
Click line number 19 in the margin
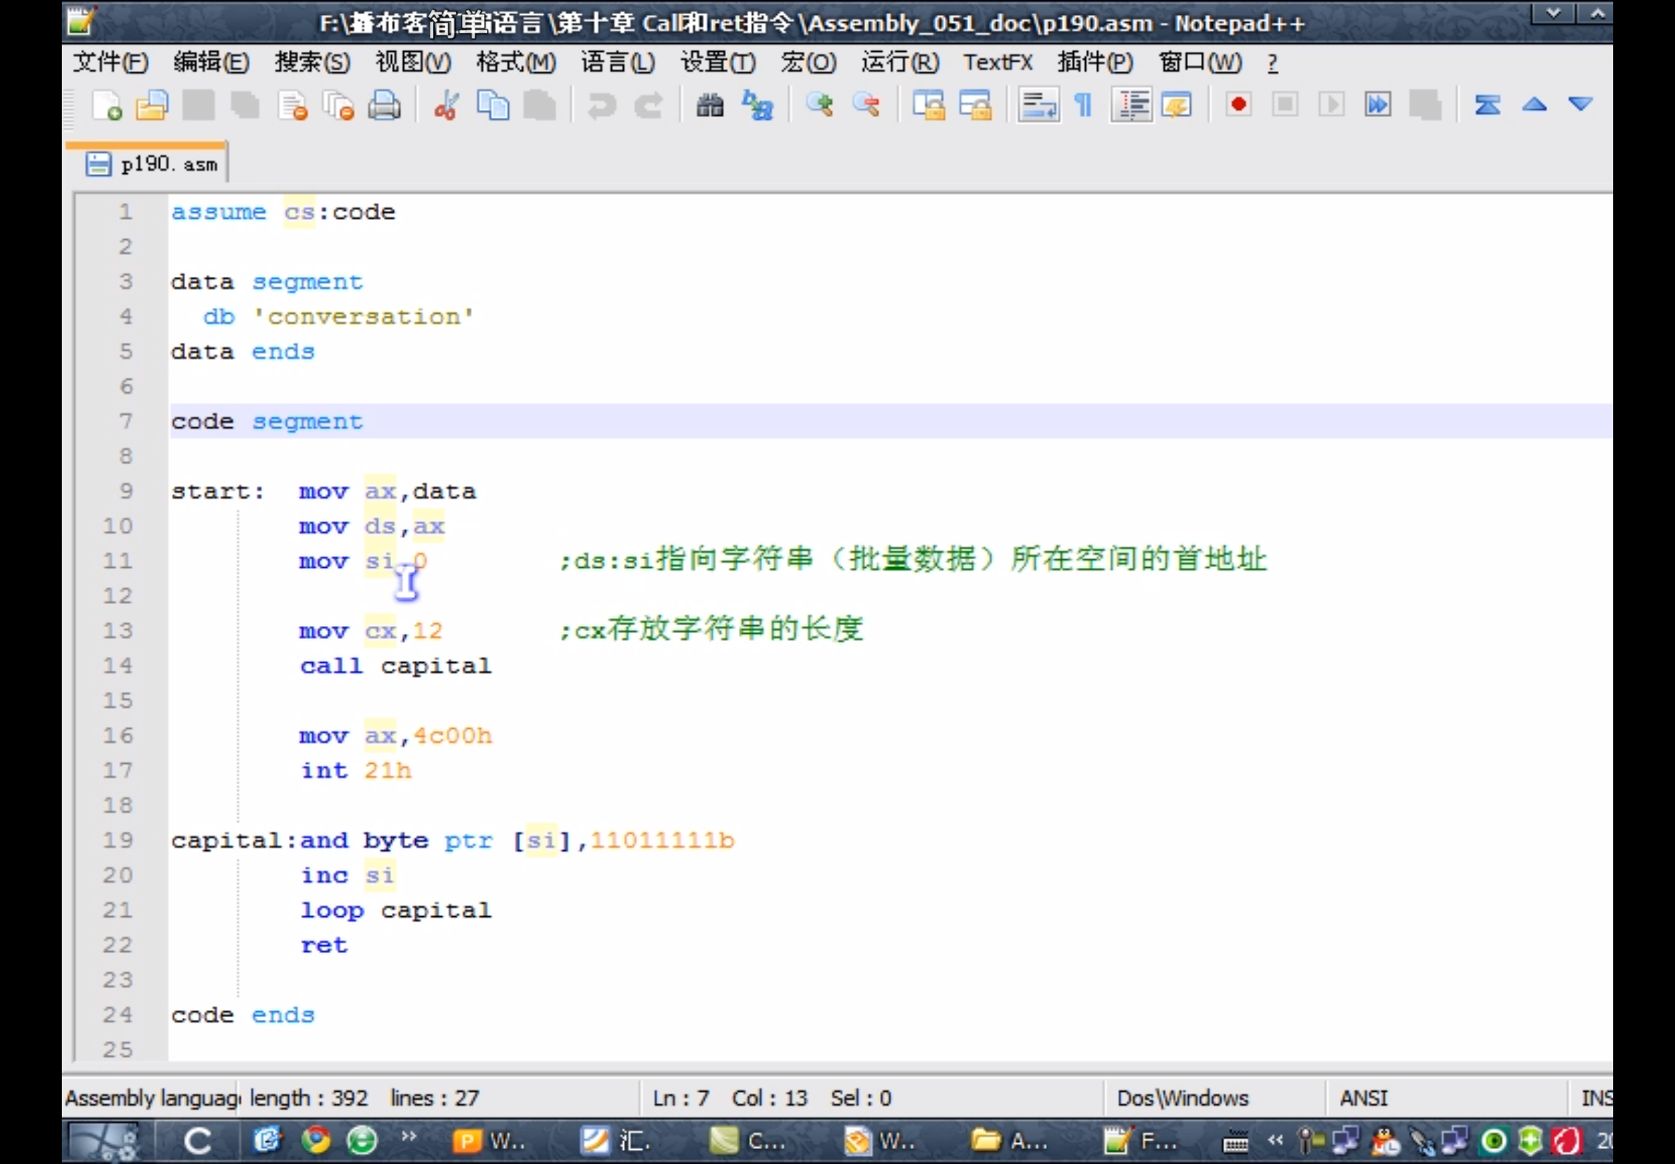click(117, 840)
